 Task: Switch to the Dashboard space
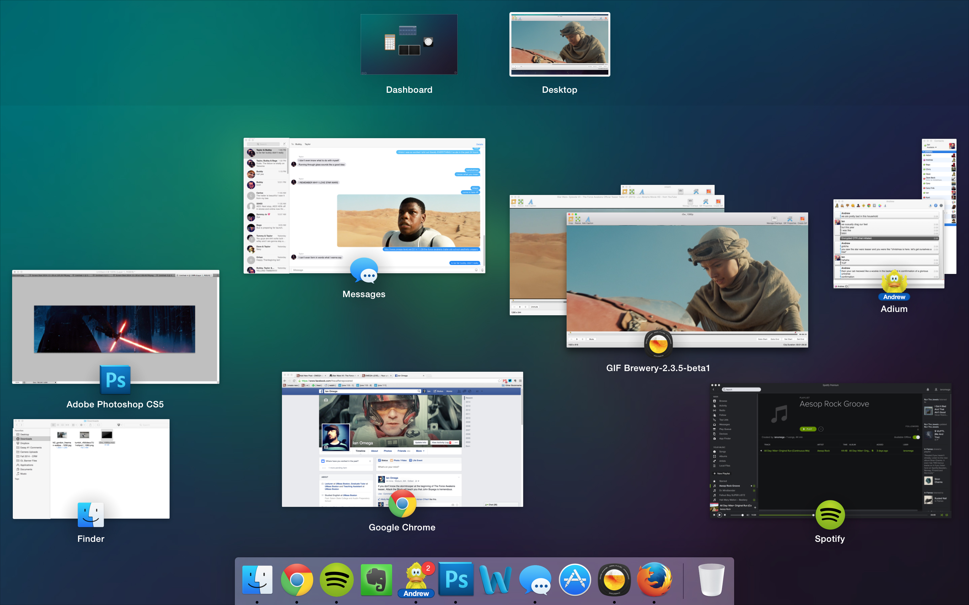[409, 44]
